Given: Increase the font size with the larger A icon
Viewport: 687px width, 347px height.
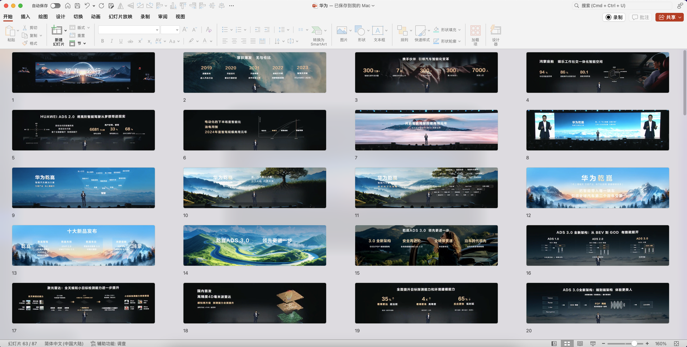Looking at the screenshot, I should tap(185, 30).
